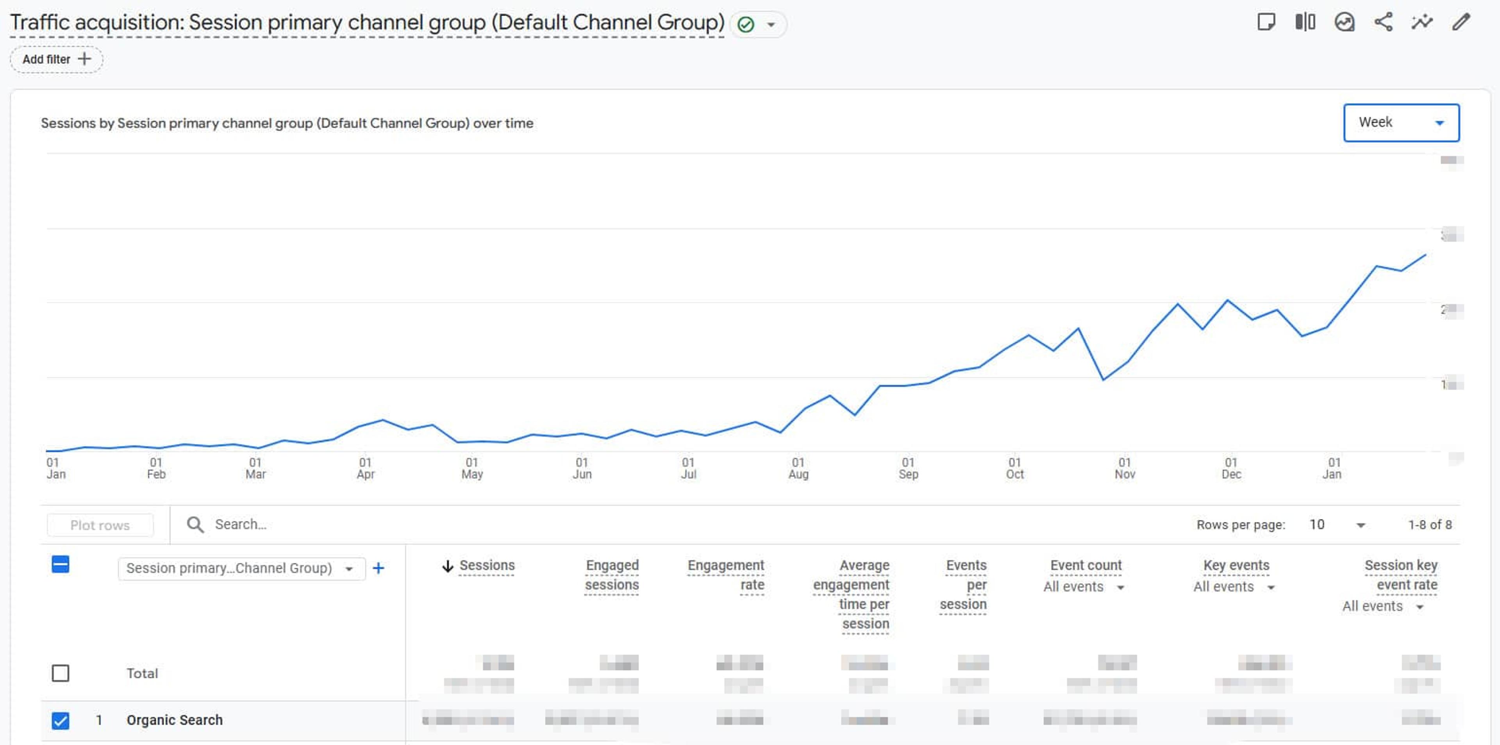Click Session key event rate header
This screenshot has height=745, width=1500.
(1401, 575)
